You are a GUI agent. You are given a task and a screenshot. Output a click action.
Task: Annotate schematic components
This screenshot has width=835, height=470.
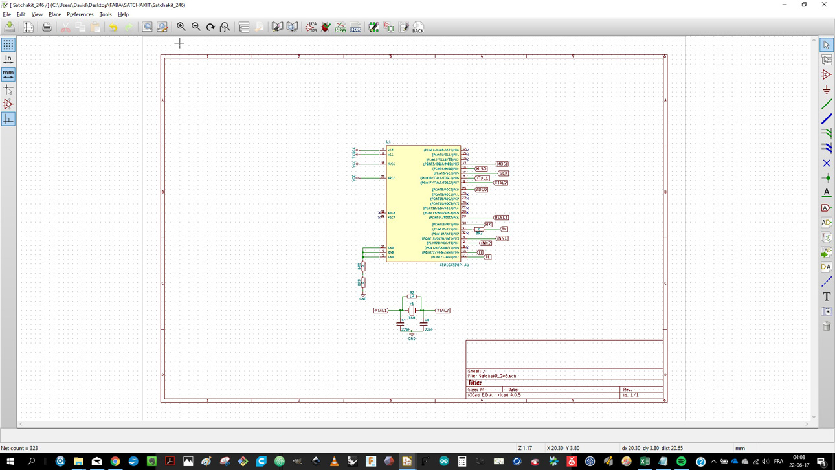coord(311,27)
